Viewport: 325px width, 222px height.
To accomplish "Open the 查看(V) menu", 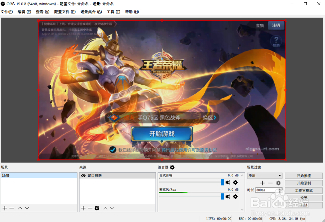I will click(x=43, y=12).
